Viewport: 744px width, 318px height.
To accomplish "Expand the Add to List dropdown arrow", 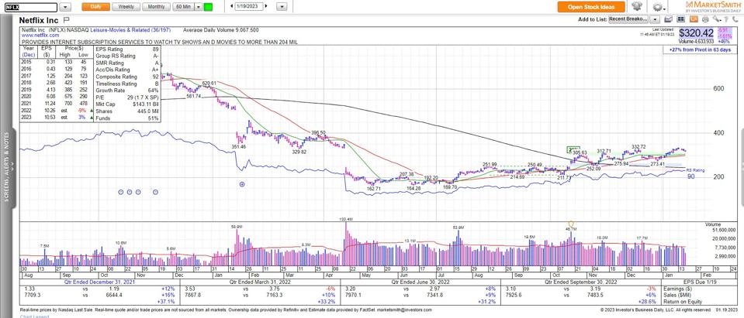I will (x=655, y=19).
